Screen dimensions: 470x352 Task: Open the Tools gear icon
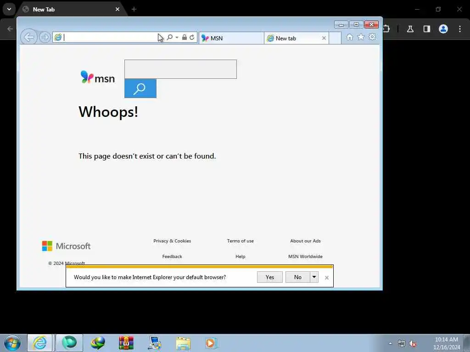(372, 37)
